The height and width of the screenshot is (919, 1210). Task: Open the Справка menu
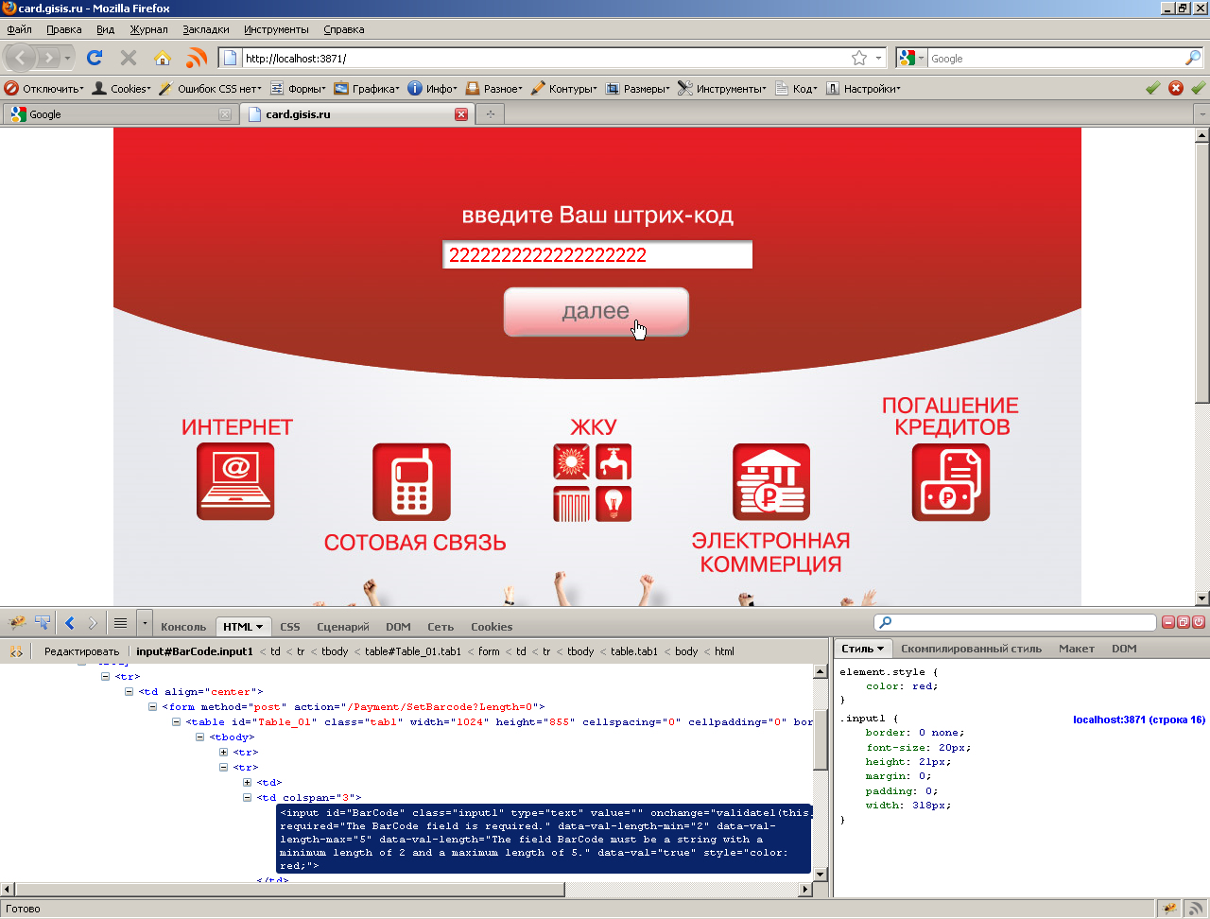coord(343,29)
